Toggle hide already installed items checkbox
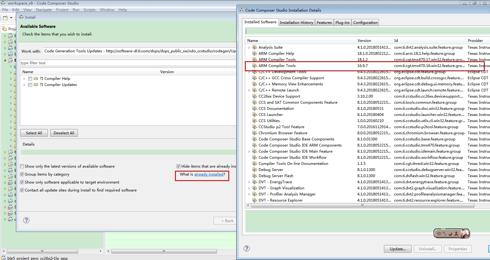The height and width of the screenshot is (260, 490). [178, 166]
